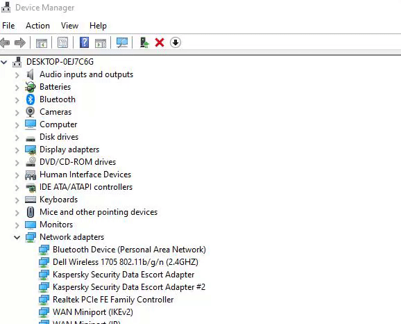Image resolution: width=401 pixels, height=324 pixels.
Task: Click the down-arrow Disable device icon
Action: click(x=176, y=42)
